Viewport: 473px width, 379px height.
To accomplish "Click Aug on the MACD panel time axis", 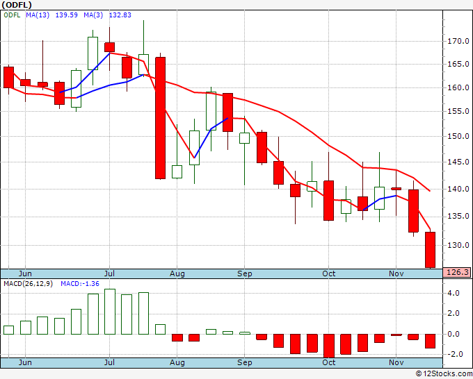I will pyautogui.click(x=177, y=362).
